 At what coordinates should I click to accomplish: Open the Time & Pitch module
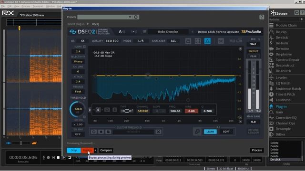pyautogui.click(x=285, y=95)
